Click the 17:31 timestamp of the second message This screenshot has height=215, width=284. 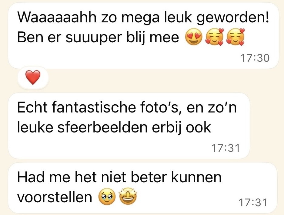pyautogui.click(x=226, y=148)
